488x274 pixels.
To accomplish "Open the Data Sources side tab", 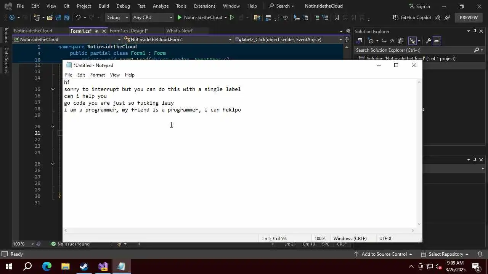I will (6, 60).
